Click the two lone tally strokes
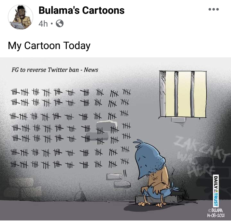The width and height of the screenshot is (231, 224). coord(125,173)
